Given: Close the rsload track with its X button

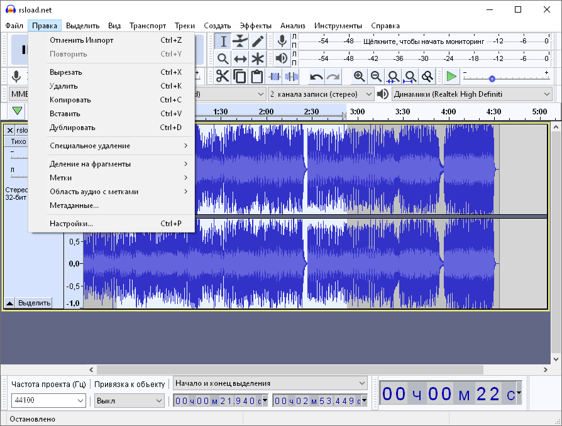Looking at the screenshot, I should pos(9,129).
